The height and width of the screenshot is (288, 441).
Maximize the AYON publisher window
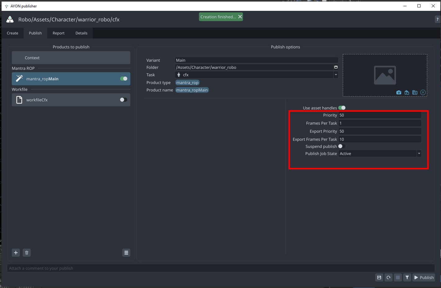click(x=419, y=6)
